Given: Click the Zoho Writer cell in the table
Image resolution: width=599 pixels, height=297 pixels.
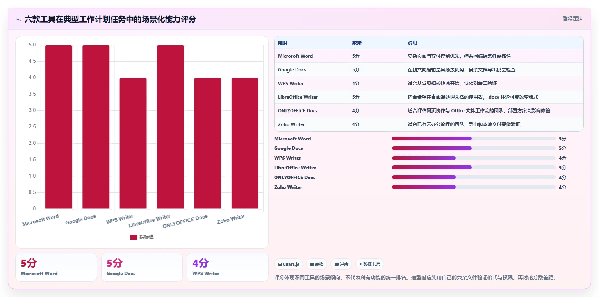Looking at the screenshot, I should click(x=292, y=124).
